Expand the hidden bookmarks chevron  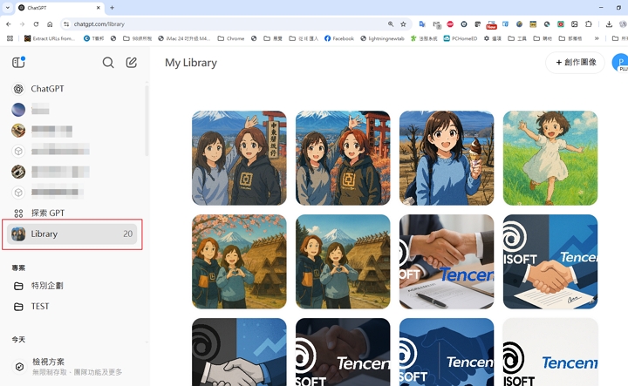[x=597, y=38]
